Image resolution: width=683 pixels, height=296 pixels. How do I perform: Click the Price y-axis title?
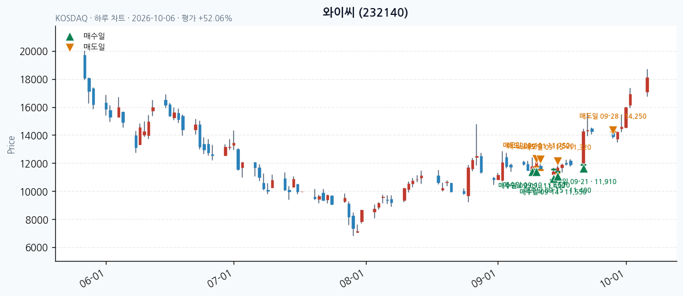point(12,145)
